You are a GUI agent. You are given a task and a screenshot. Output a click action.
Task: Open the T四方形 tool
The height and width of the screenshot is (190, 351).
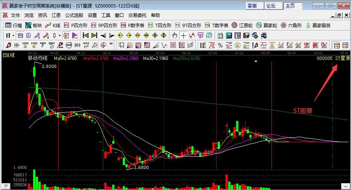160,25
